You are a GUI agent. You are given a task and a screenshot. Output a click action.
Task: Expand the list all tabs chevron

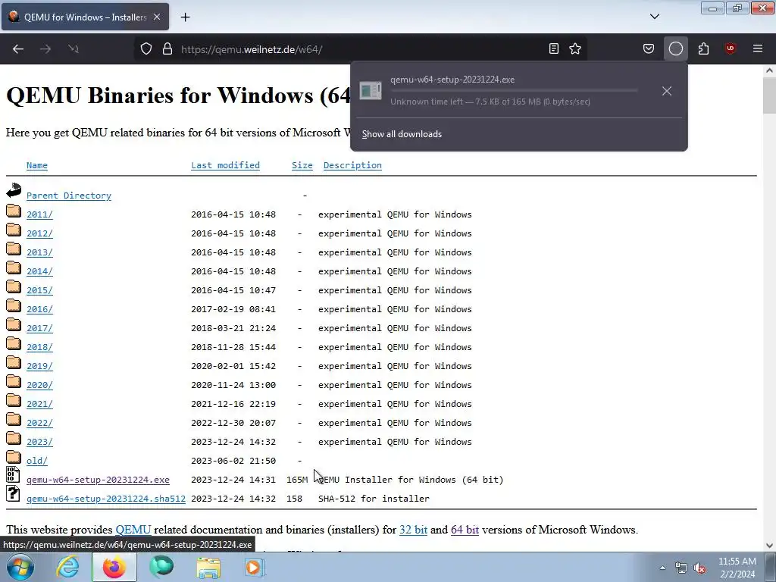(654, 17)
